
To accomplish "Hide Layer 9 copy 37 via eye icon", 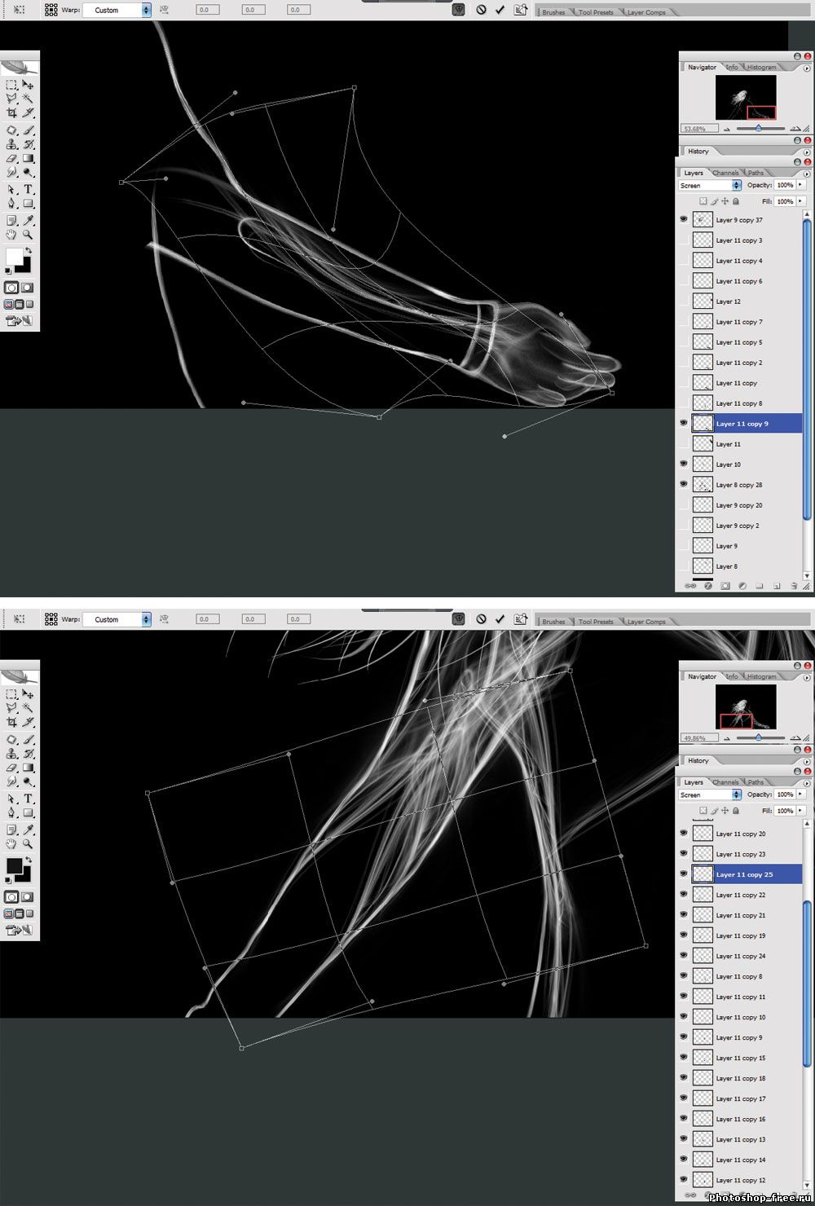I will 683,219.
